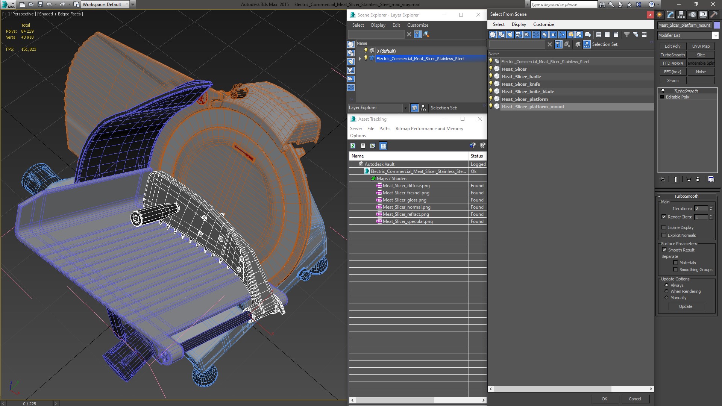Enable Separate by Materials checkbox
Screen dimensions: 722x406
coord(675,263)
